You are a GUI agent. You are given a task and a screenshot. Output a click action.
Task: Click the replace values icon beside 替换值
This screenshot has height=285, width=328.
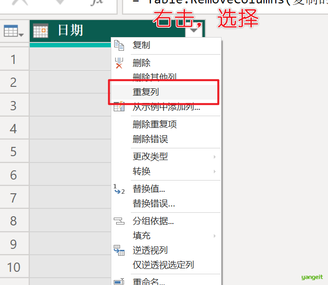(x=119, y=189)
